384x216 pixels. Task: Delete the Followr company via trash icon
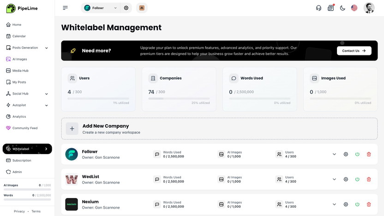369,154
